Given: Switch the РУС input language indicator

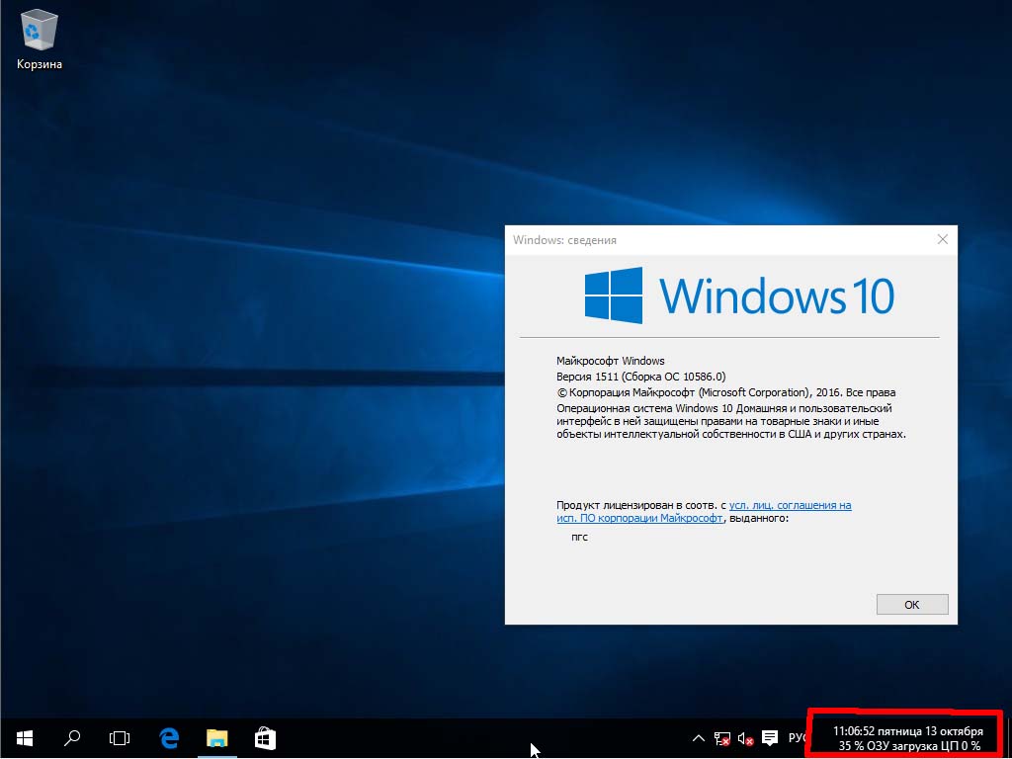Looking at the screenshot, I should 798,737.
